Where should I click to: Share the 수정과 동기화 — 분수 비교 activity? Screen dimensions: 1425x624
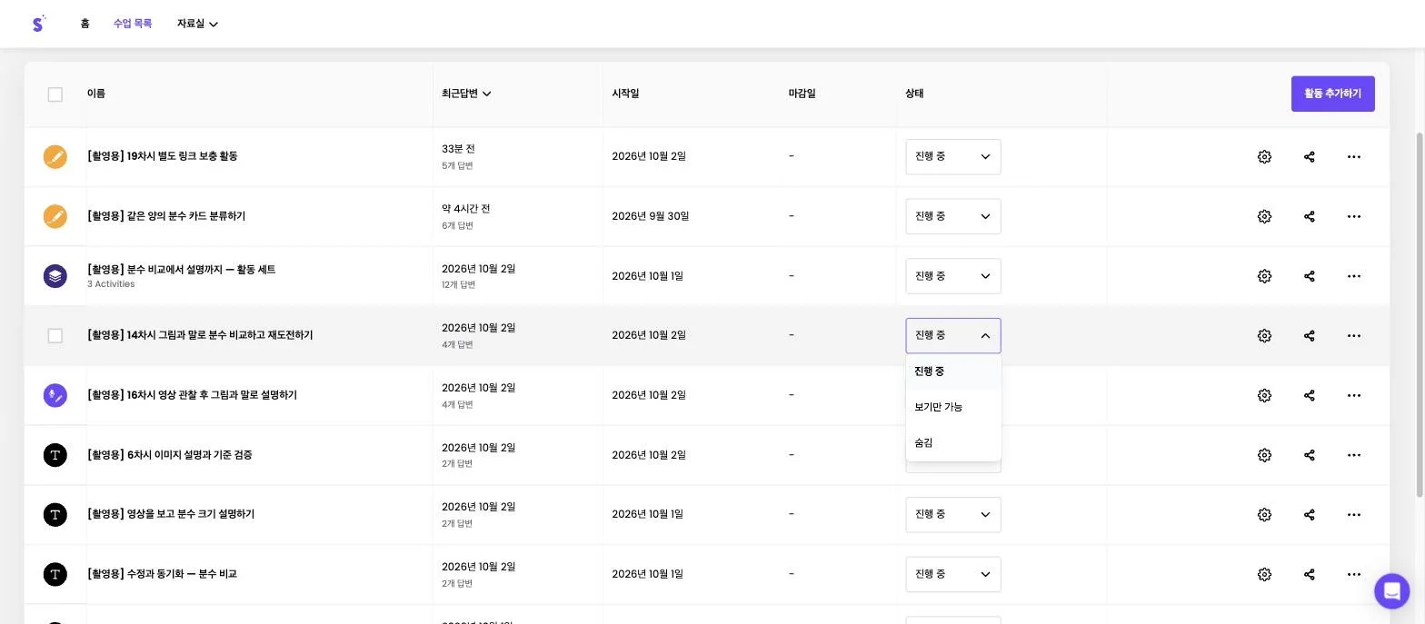pos(1310,574)
